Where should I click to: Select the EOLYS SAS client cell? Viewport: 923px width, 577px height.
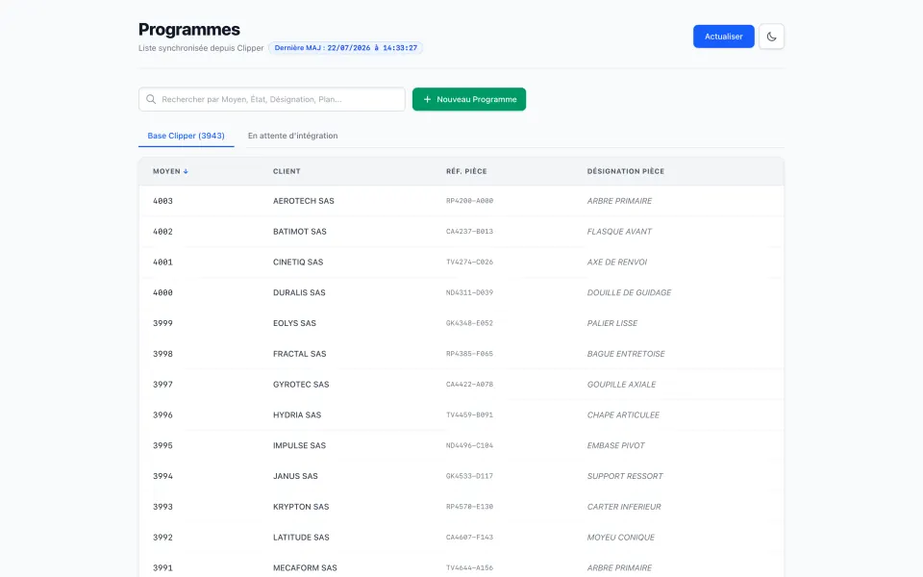point(294,323)
